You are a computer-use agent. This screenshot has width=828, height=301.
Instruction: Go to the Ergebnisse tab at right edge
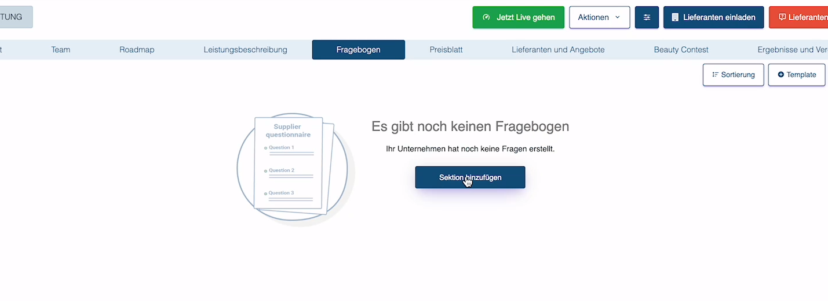792,50
